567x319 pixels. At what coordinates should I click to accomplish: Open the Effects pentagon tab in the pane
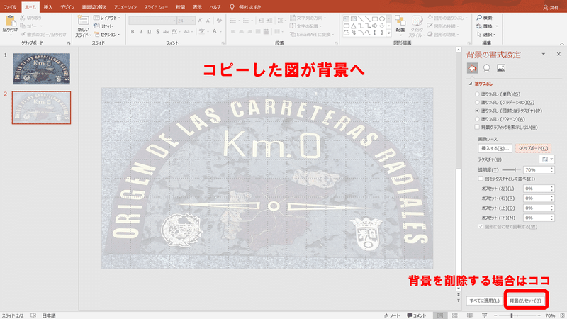(487, 68)
